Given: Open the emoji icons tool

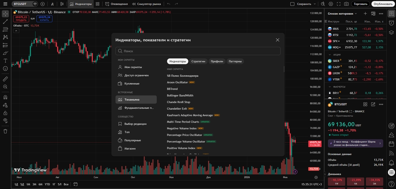Looking at the screenshot, I should point(5,69).
